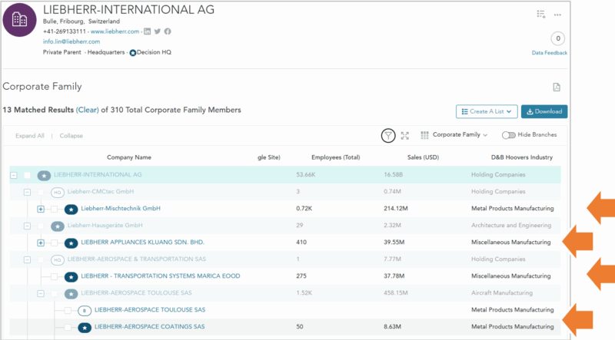Click the Data Feedback count circle

click(558, 38)
